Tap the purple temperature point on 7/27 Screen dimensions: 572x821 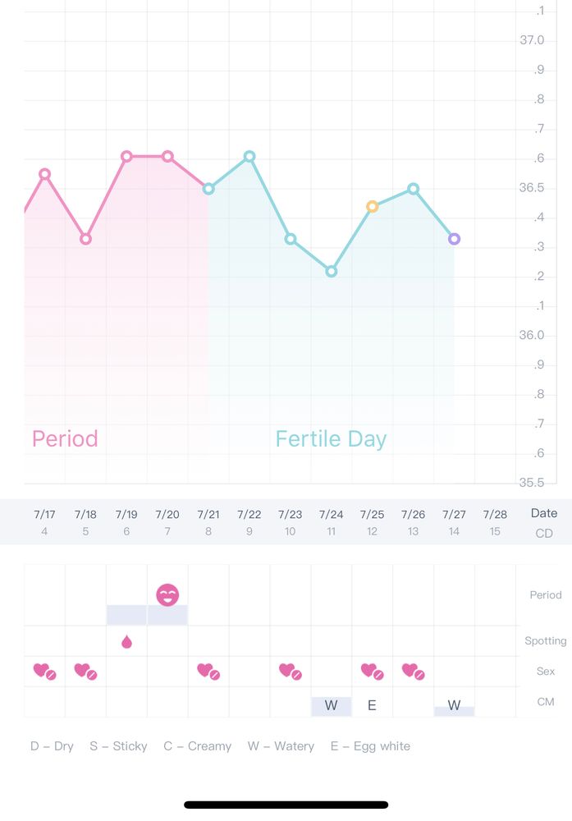pyautogui.click(x=455, y=239)
